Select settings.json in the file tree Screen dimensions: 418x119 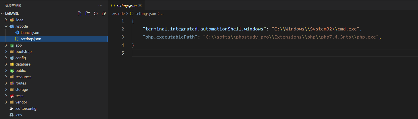(54, 39)
